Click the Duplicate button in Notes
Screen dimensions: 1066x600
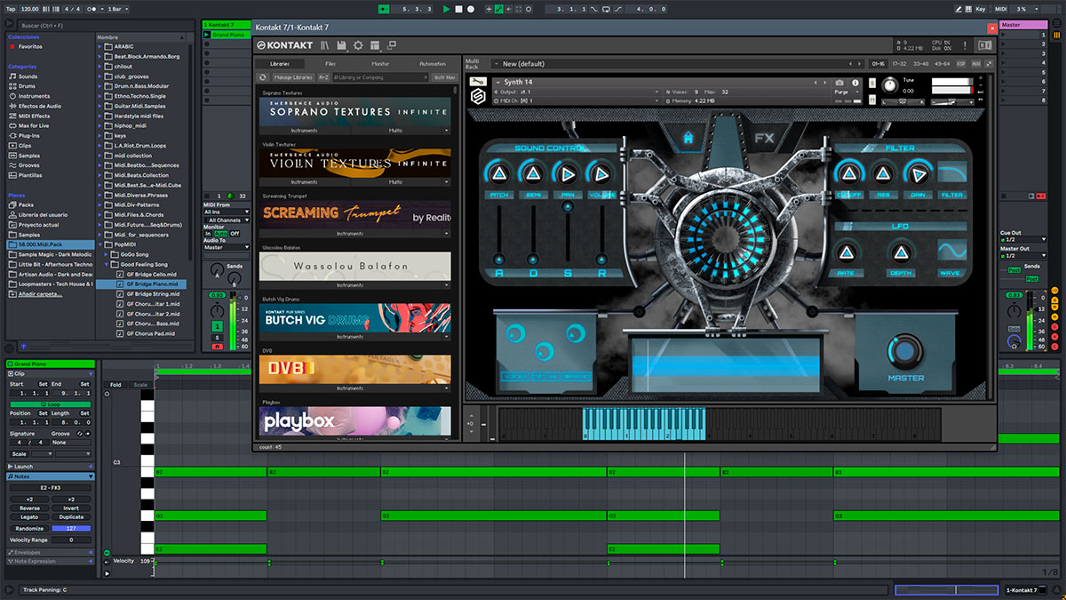coord(71,516)
